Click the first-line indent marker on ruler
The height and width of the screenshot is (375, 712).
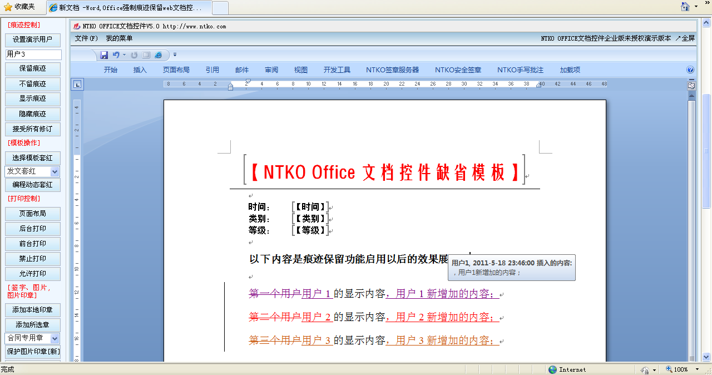tap(248, 81)
